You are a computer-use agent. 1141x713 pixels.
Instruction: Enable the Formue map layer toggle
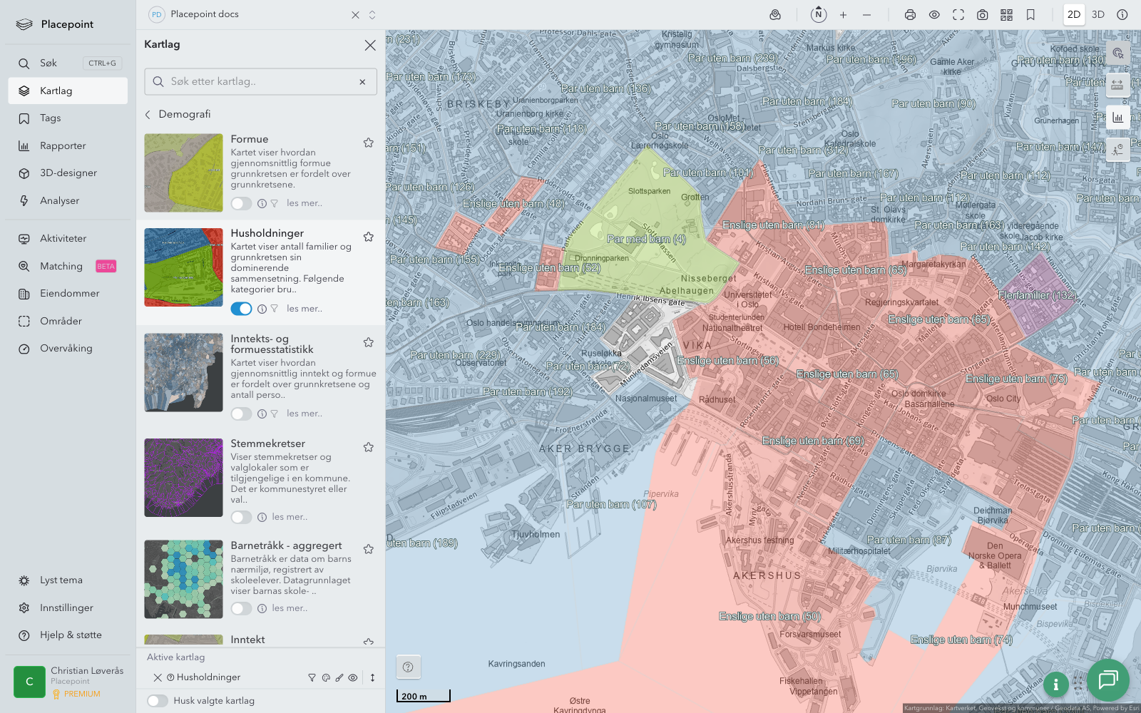[241, 204]
